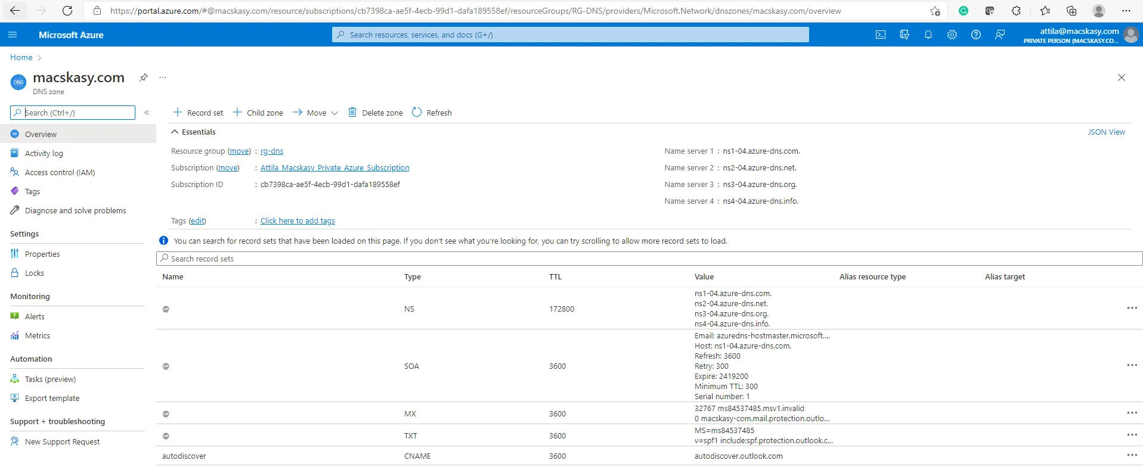Reload the page in the browser
Image resolution: width=1143 pixels, height=476 pixels.
(x=67, y=11)
